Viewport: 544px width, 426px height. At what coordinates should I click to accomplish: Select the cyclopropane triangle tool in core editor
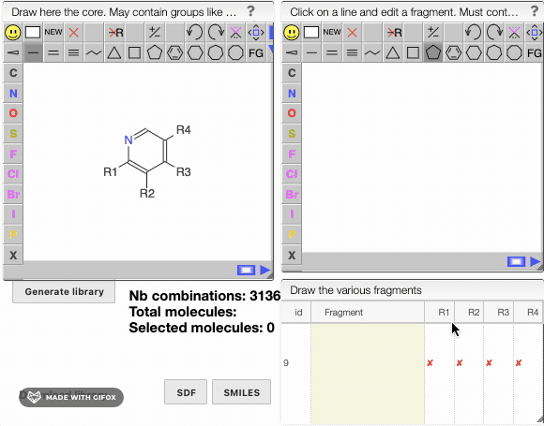(x=113, y=53)
